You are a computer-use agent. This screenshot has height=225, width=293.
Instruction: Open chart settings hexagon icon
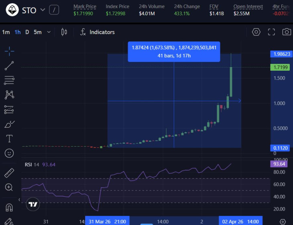pyautogui.click(x=256, y=32)
